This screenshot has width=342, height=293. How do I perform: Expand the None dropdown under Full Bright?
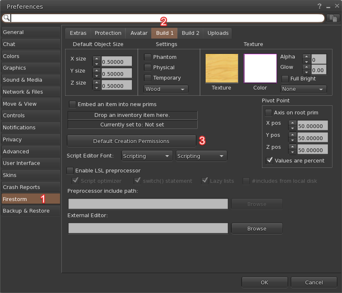click(303, 89)
